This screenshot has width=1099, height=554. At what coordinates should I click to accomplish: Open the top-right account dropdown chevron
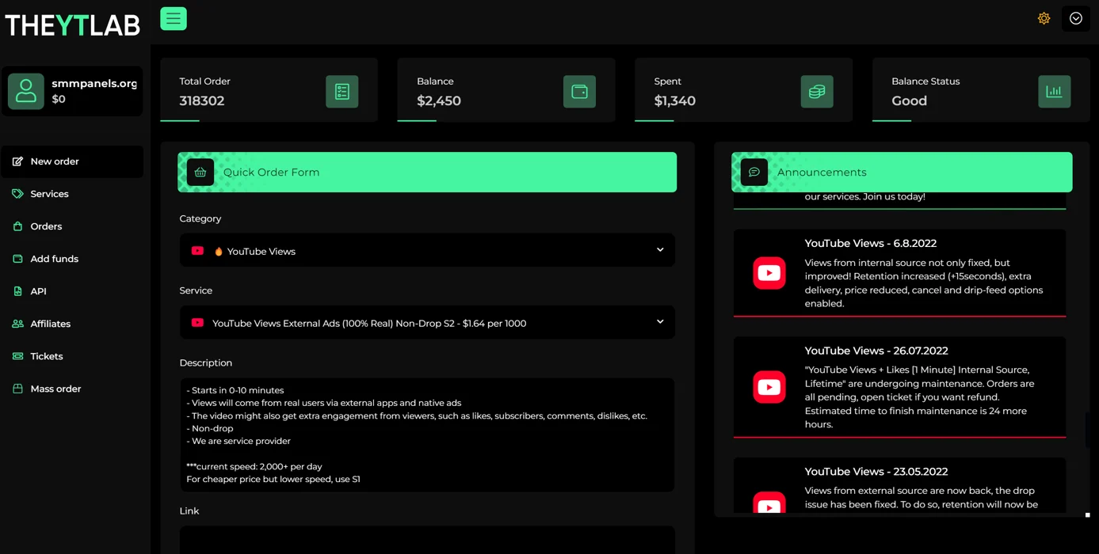(x=1075, y=18)
